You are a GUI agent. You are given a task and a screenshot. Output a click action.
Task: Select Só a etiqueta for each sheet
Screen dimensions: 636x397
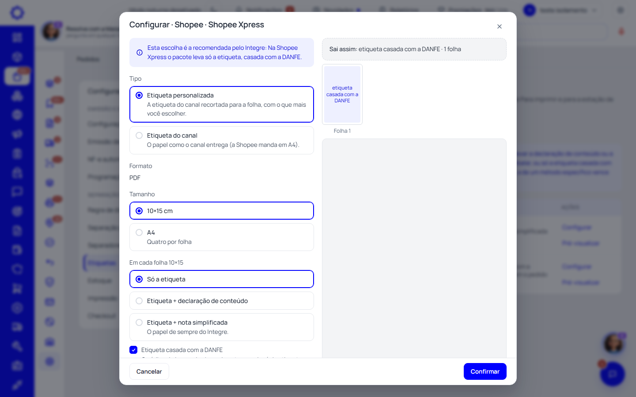click(222, 279)
